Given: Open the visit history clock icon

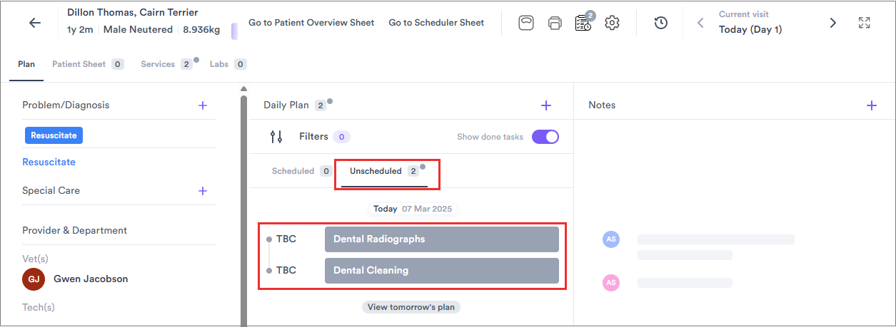Looking at the screenshot, I should click(x=661, y=23).
